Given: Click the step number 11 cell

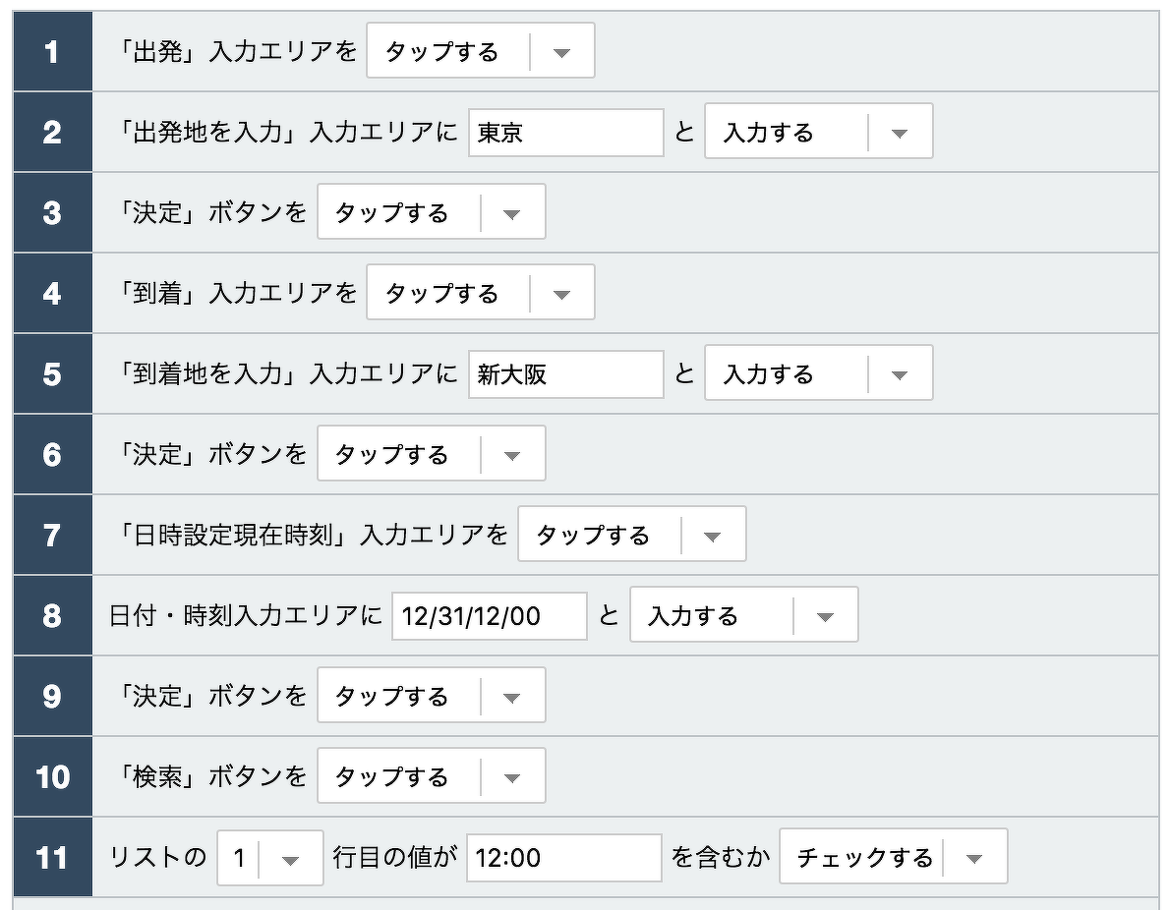Looking at the screenshot, I should click(x=52, y=856).
